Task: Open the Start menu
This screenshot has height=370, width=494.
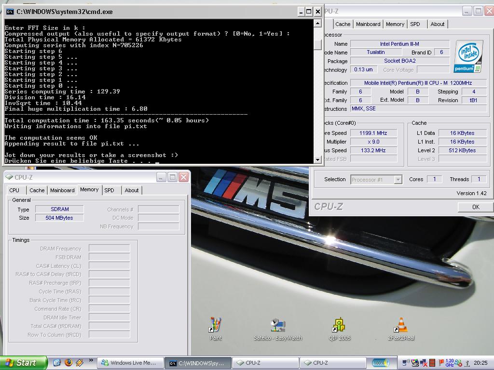Action: [x=23, y=363]
